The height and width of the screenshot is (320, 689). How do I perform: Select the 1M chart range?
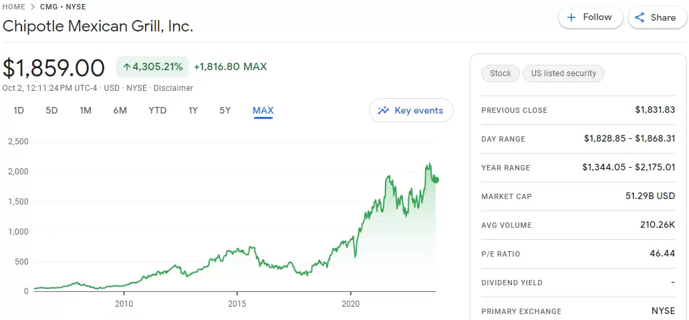[x=86, y=111]
